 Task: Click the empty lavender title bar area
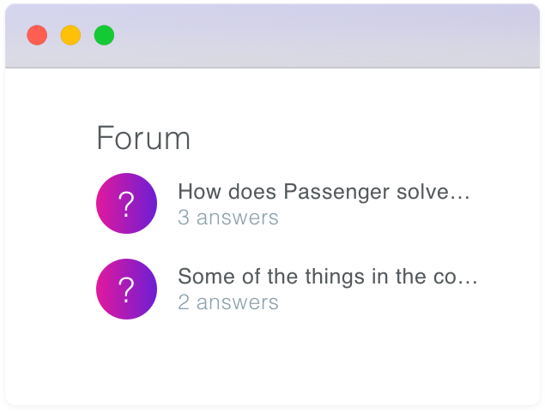327,35
